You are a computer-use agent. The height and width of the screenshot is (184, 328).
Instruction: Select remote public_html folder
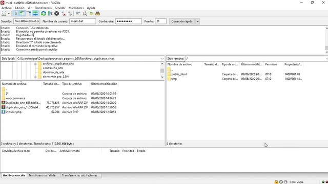coord(179,74)
